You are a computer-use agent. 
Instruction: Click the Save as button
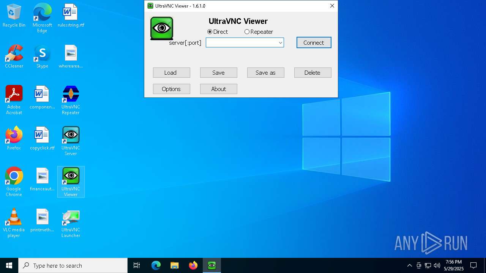click(266, 73)
